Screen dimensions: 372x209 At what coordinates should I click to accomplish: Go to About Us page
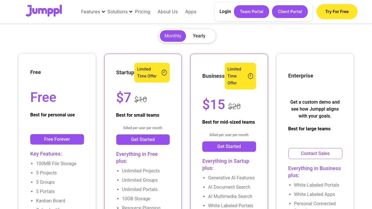click(x=168, y=12)
